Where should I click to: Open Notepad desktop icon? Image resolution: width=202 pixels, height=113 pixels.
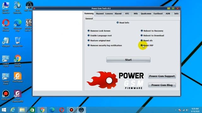pos(6,42)
